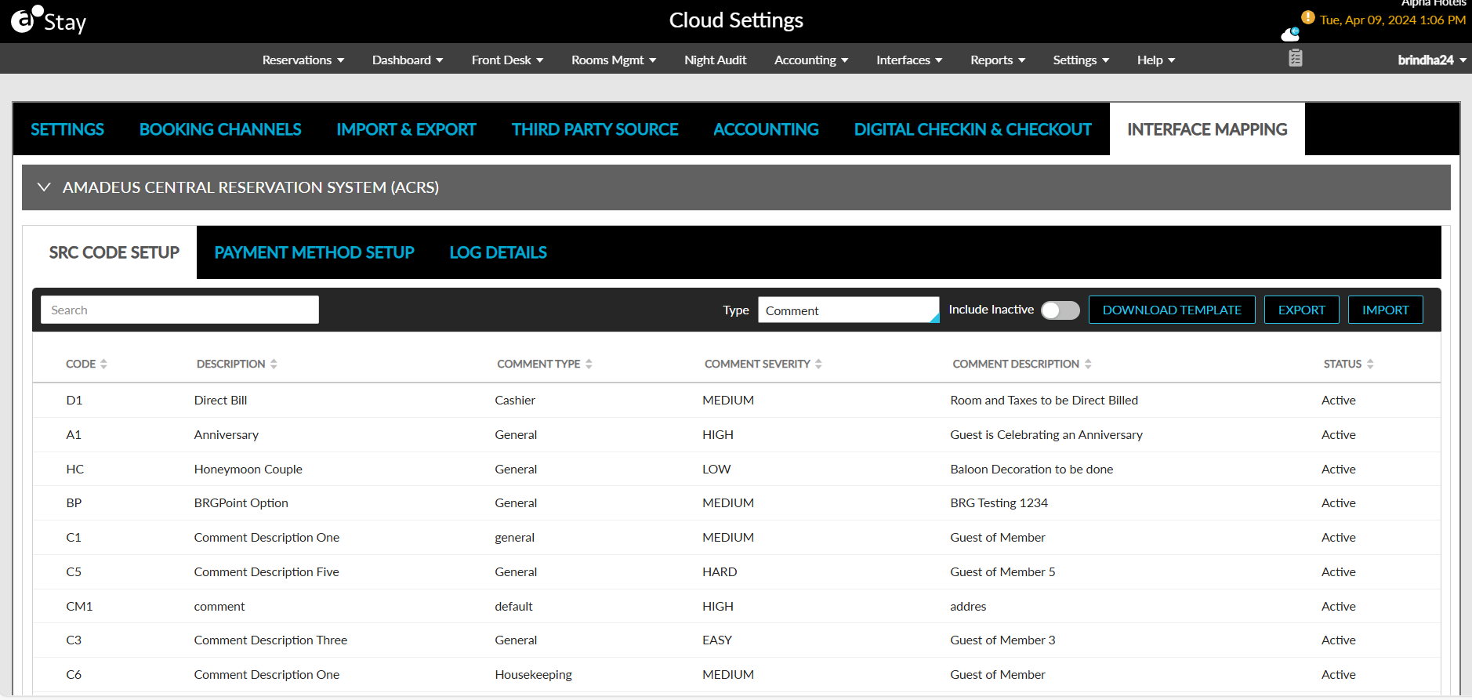Switch to the Settings tab
This screenshot has height=700, width=1472.
[x=67, y=129]
